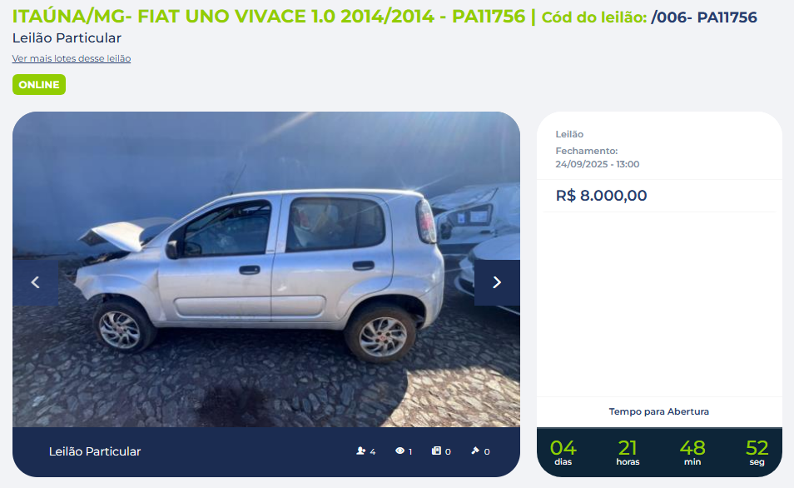
Task: Click the 'Tempo para Abertura' label
Action: click(659, 411)
